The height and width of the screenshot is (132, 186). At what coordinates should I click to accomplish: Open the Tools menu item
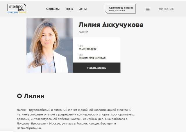(x=69, y=9)
